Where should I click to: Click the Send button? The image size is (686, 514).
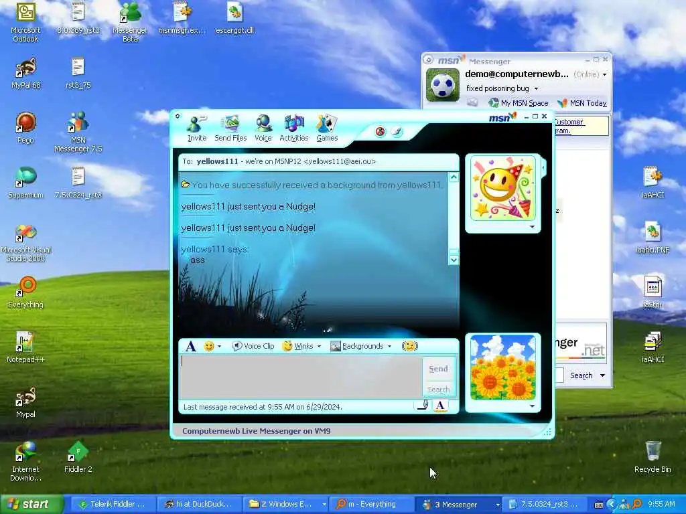point(438,369)
